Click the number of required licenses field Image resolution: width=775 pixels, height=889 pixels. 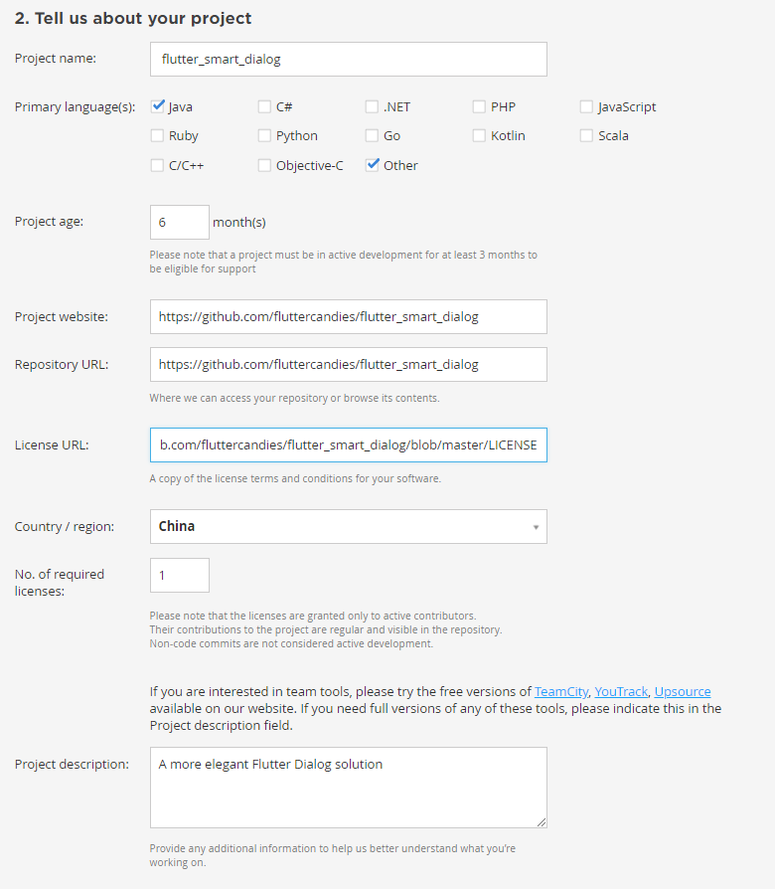180,576
